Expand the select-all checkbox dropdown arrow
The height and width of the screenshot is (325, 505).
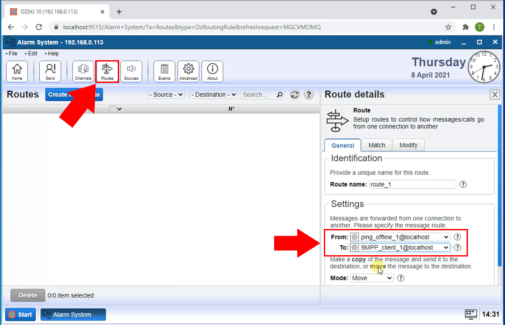(x=120, y=109)
